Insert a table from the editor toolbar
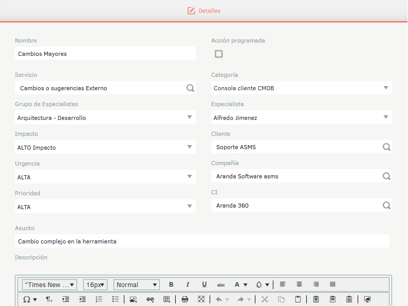Viewport: 408px width, 306px height. (166, 299)
